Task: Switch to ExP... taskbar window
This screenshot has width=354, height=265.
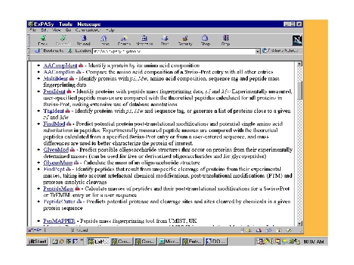Action: (98, 241)
